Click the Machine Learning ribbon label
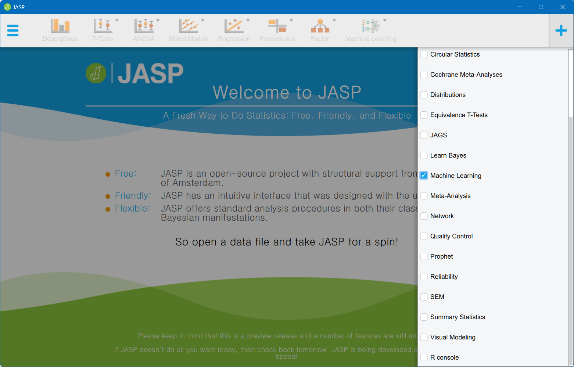574x367 pixels. click(370, 39)
